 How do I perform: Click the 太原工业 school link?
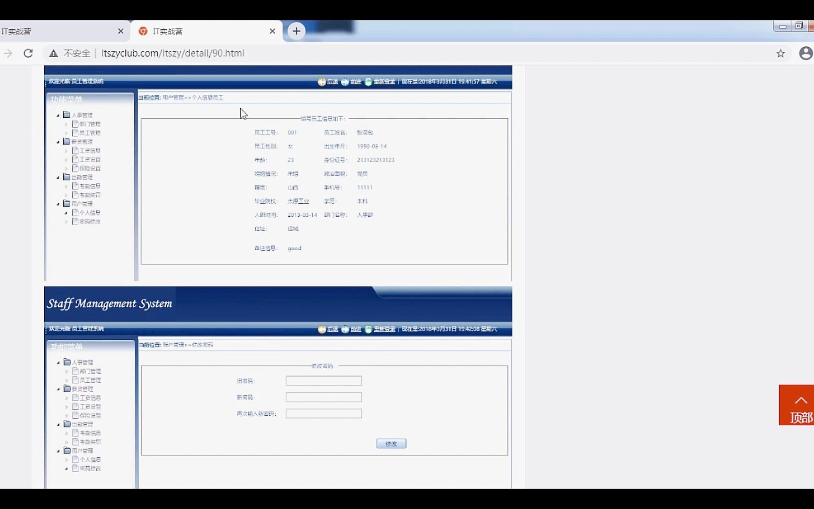click(x=298, y=201)
